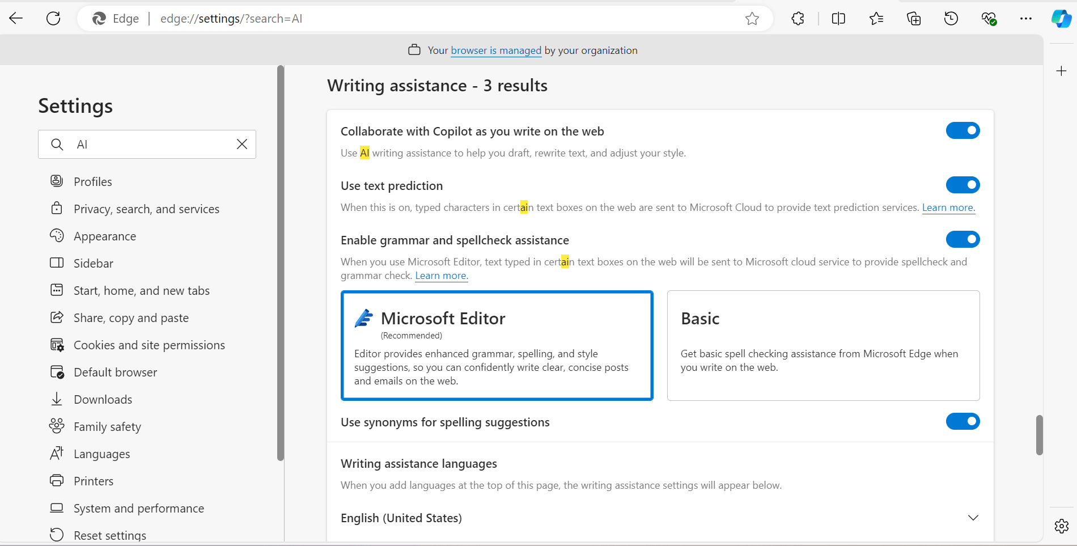Screen dimensions: 1077x546
Task: Click the Share, copy and paste icon
Action: click(57, 317)
